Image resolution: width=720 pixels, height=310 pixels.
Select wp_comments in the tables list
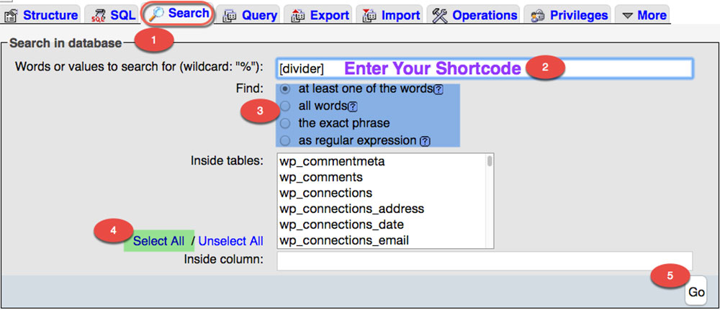(x=320, y=177)
